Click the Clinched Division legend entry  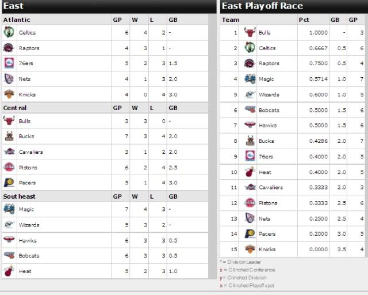(243, 278)
